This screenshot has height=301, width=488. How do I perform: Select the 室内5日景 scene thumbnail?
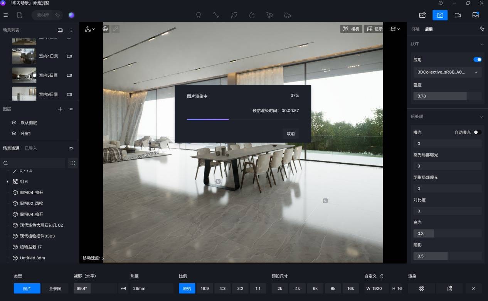pyautogui.click(x=24, y=75)
